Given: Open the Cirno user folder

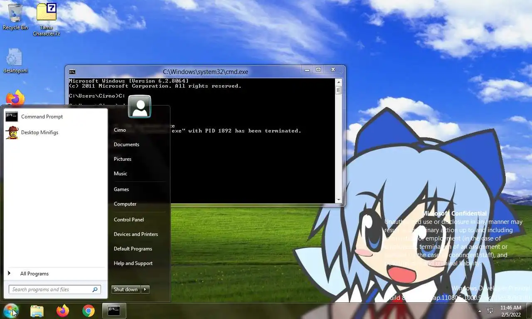Looking at the screenshot, I should click(120, 130).
